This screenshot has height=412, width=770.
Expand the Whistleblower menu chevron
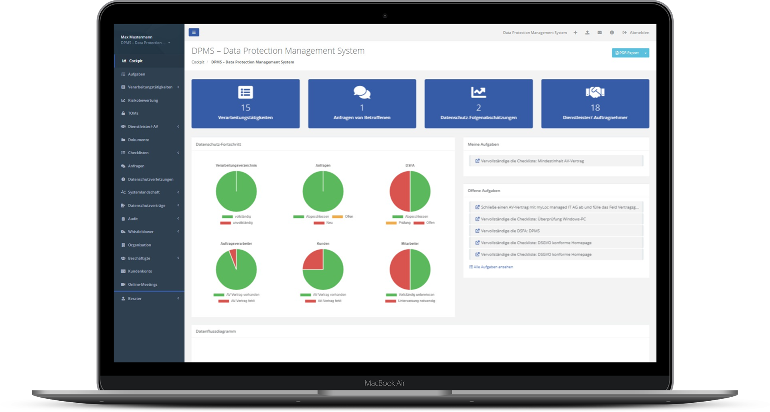178,231
